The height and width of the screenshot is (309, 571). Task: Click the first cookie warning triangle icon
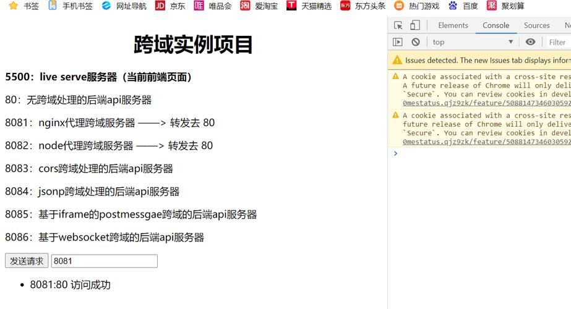pos(395,76)
